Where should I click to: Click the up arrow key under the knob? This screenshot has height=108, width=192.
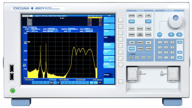click(x=179, y=35)
